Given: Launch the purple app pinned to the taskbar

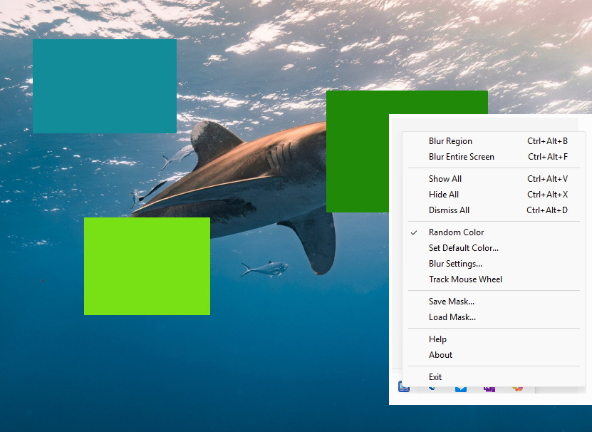Looking at the screenshot, I should pos(489,387).
